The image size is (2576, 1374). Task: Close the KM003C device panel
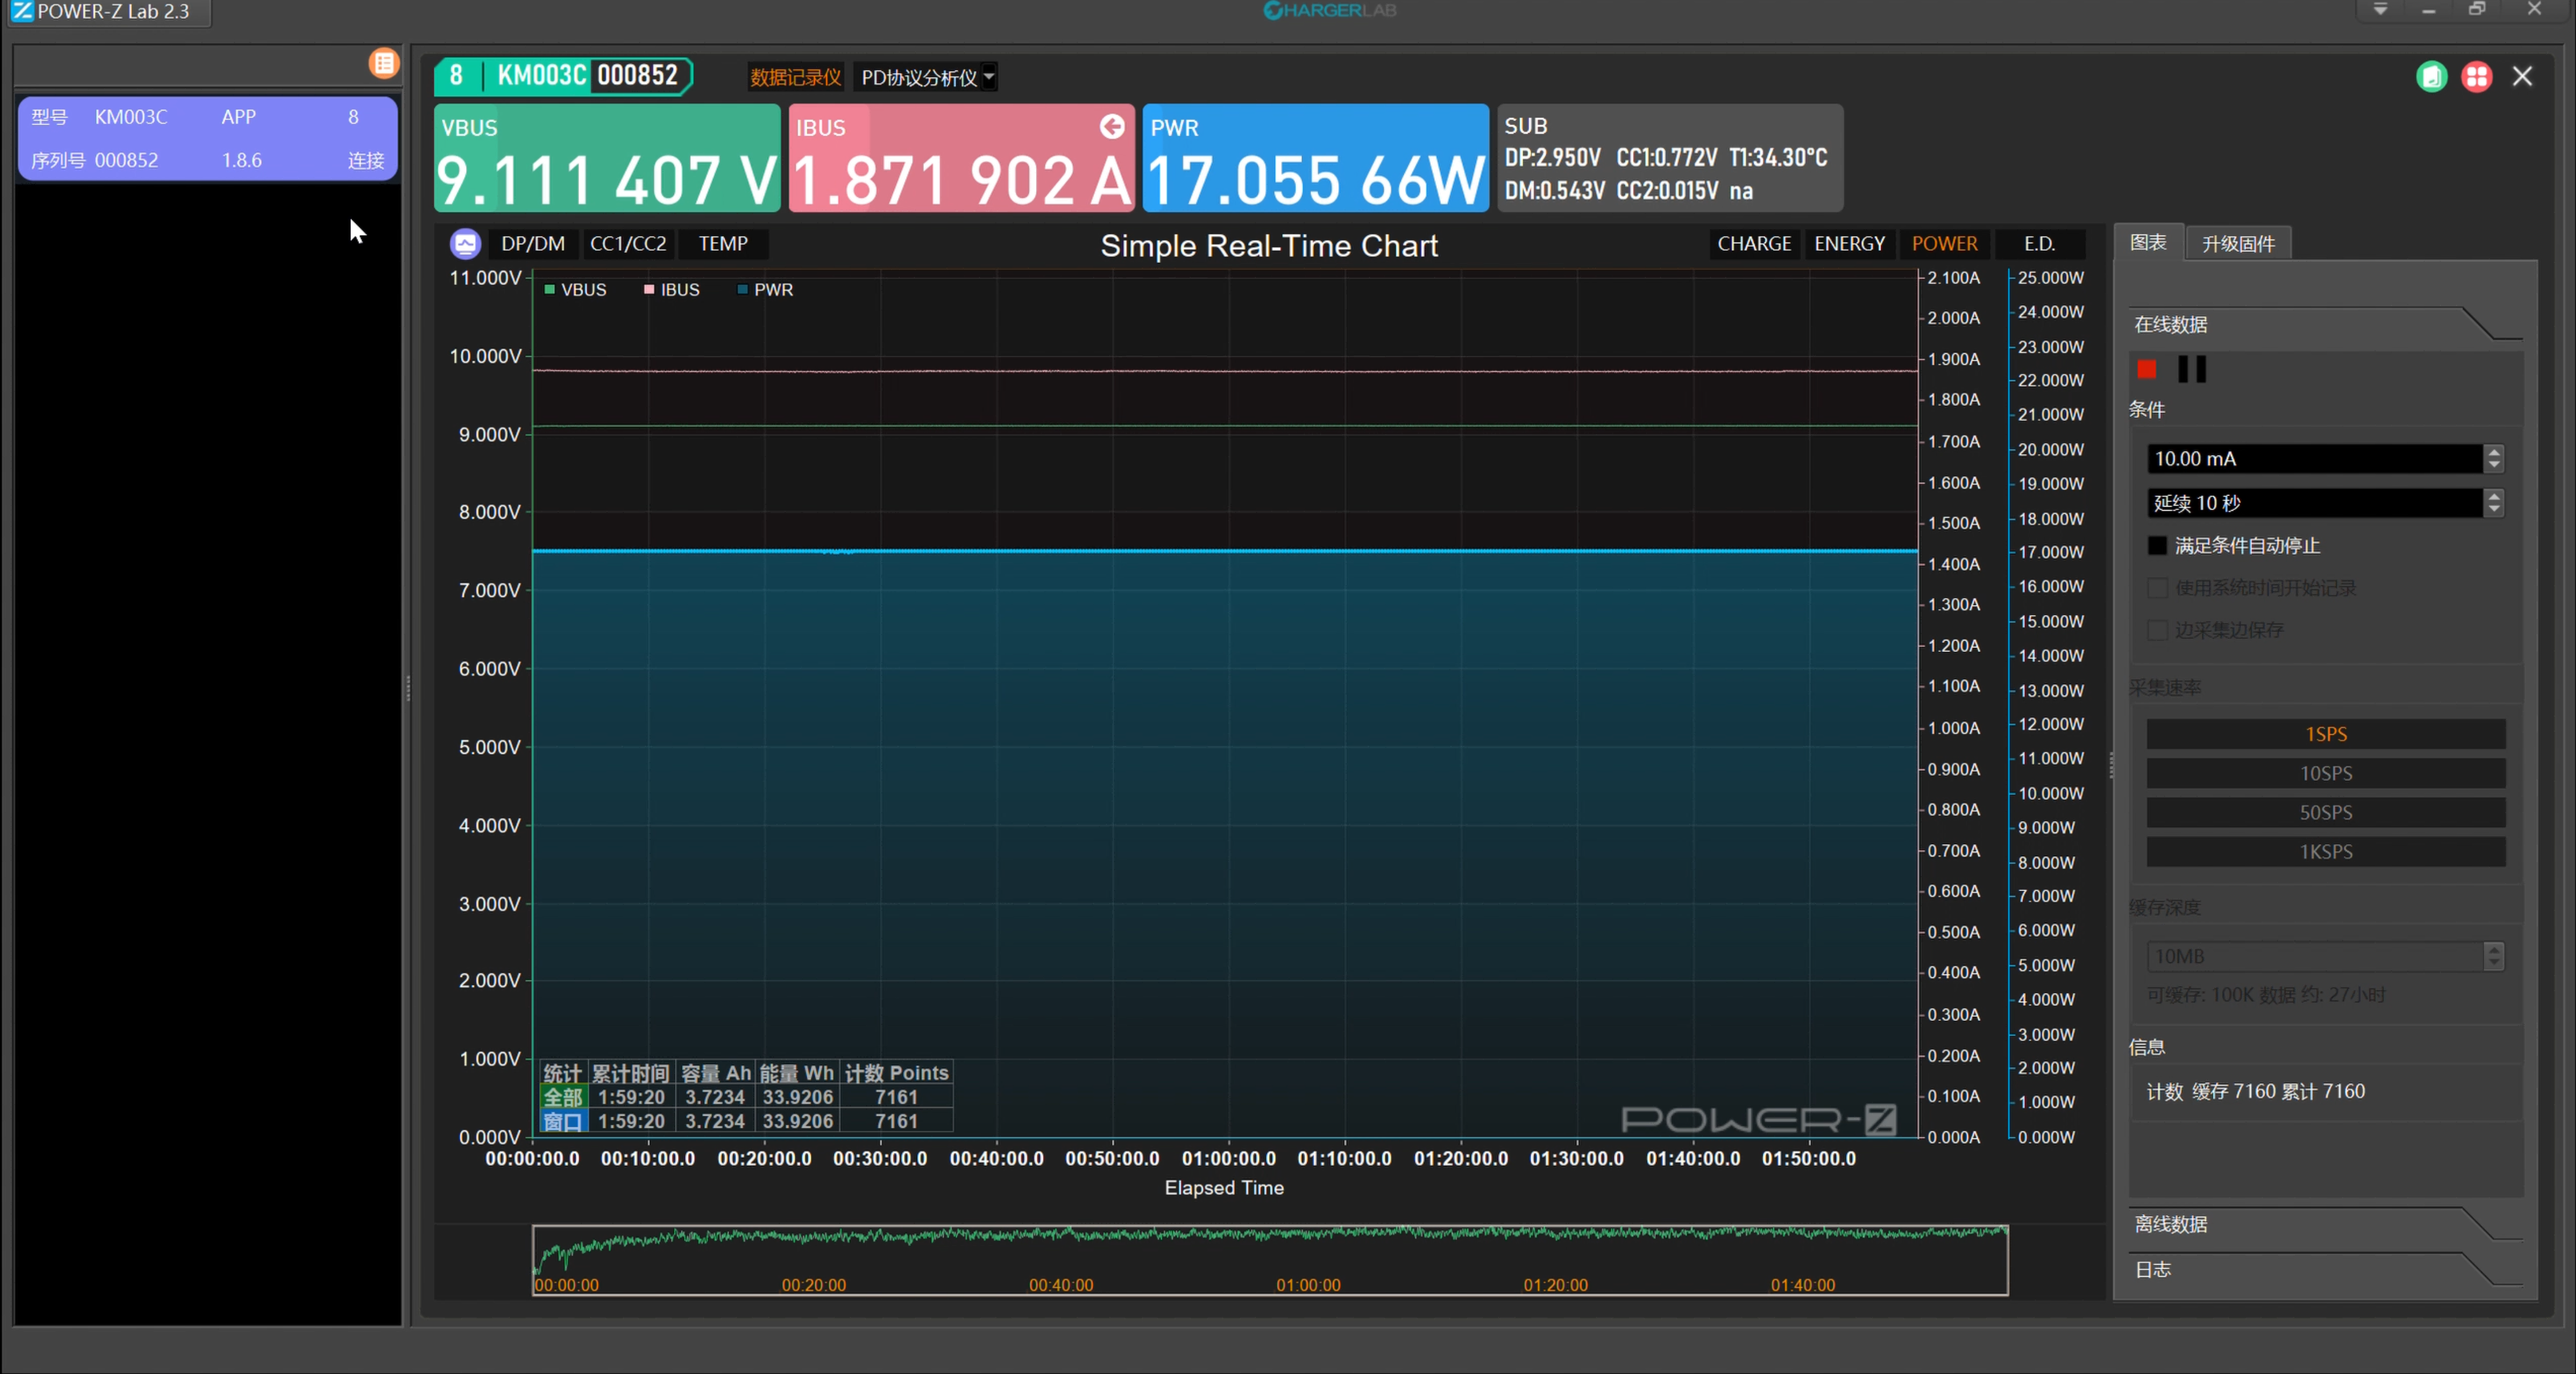click(2522, 77)
